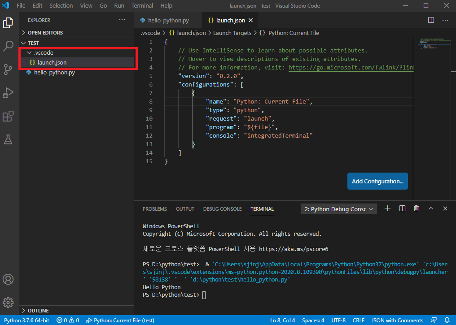Screen dimensions: 456x325
Task: Switch to the PROBLEMS panel tab
Action: coord(155,209)
